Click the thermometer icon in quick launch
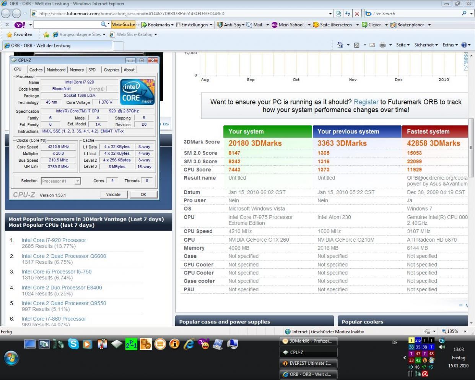The image size is (475, 380). pyautogui.click(x=102, y=344)
